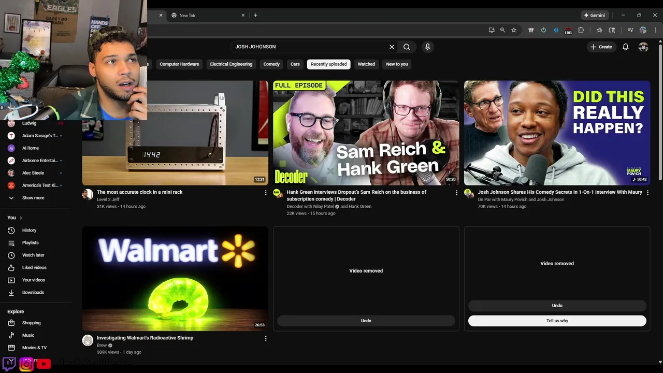Open the Walmart radioactive shrimp thumbnail
Screen dimensions: 663x373
click(175, 279)
